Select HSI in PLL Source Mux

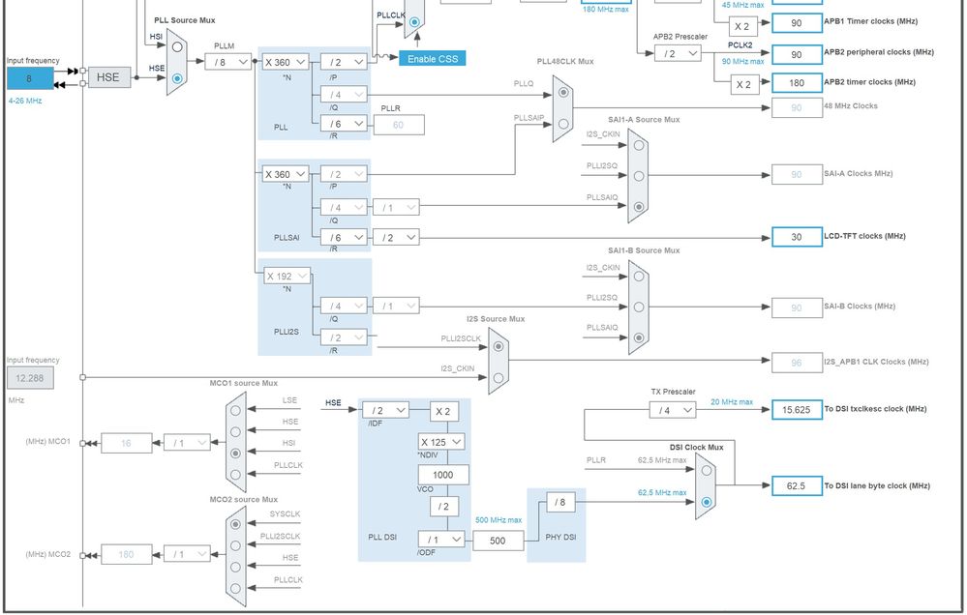[177, 46]
